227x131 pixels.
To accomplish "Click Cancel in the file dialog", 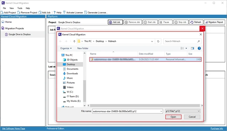I will pos(192,117).
